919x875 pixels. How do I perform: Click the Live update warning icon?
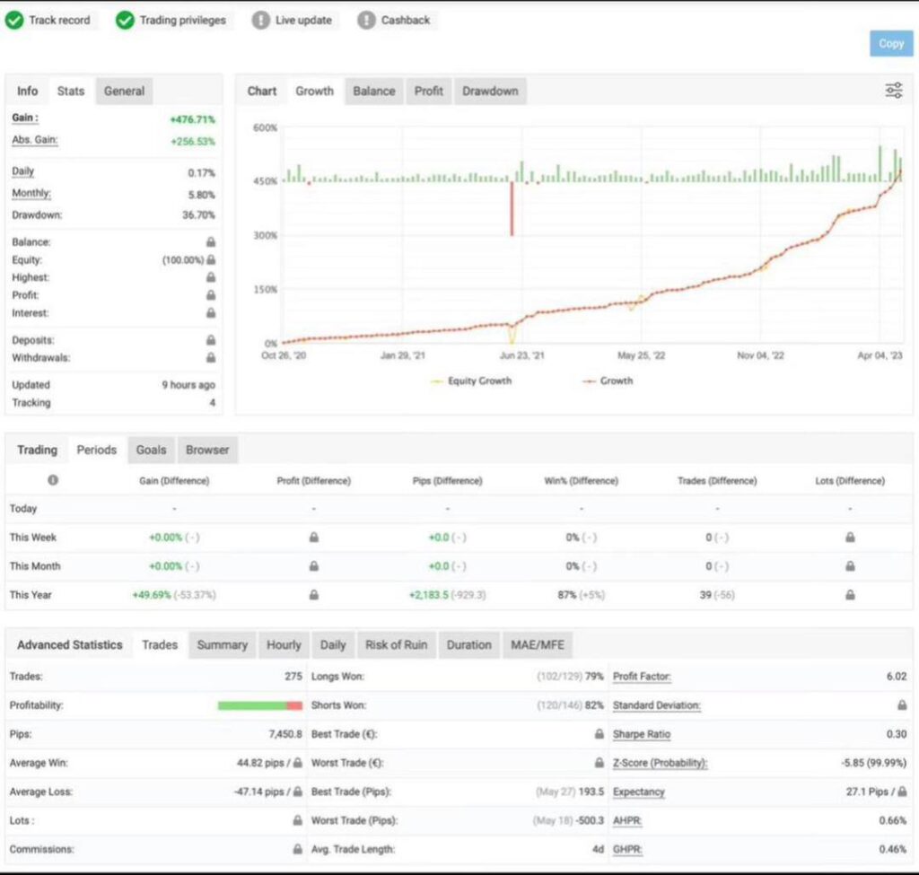tap(260, 20)
